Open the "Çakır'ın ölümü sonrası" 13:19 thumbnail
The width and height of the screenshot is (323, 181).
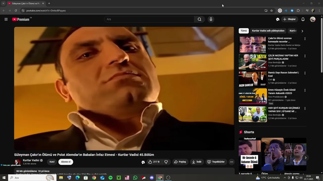pos(253,44)
